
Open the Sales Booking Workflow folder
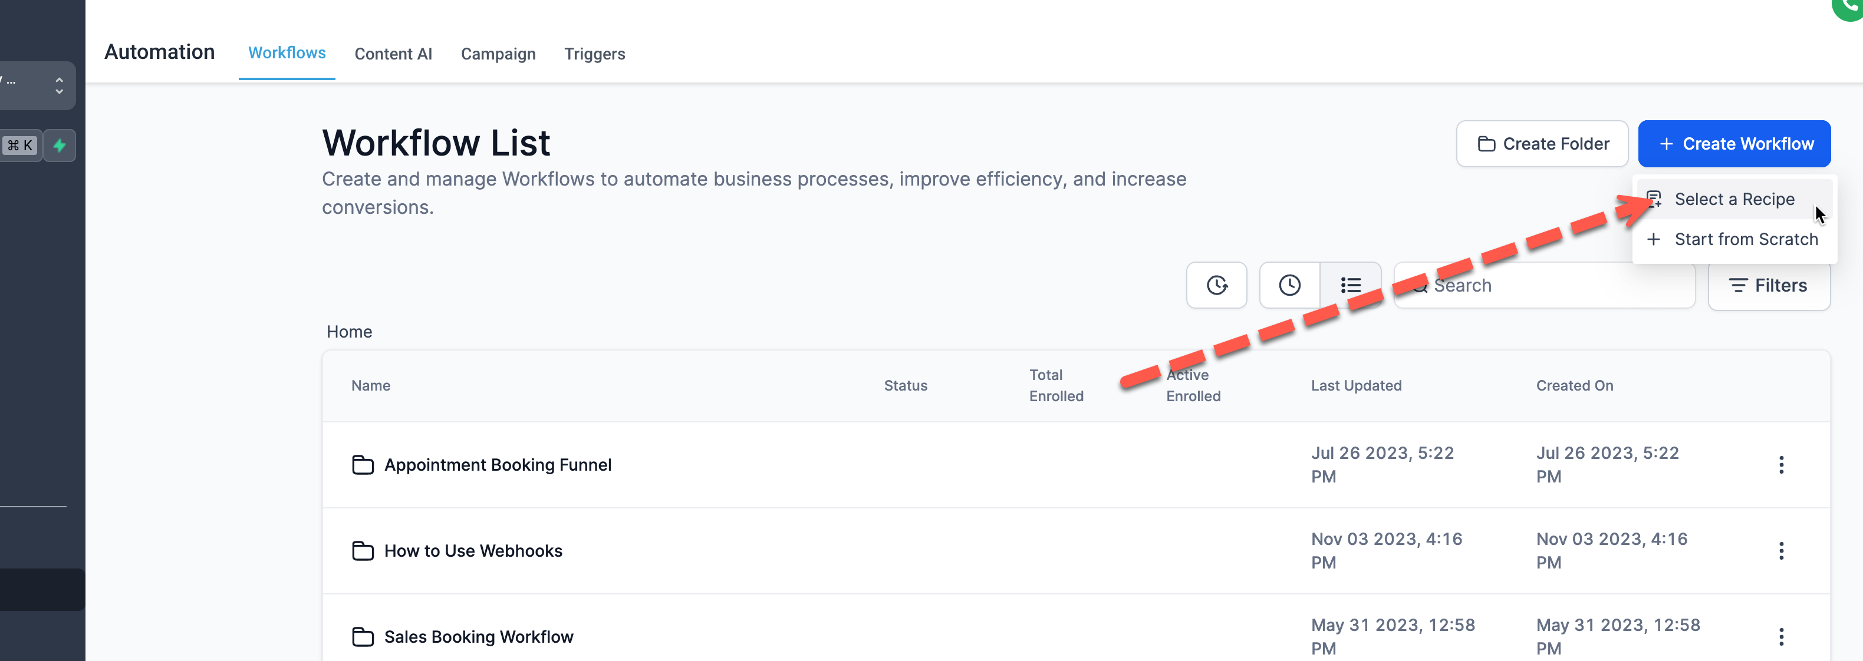click(478, 636)
